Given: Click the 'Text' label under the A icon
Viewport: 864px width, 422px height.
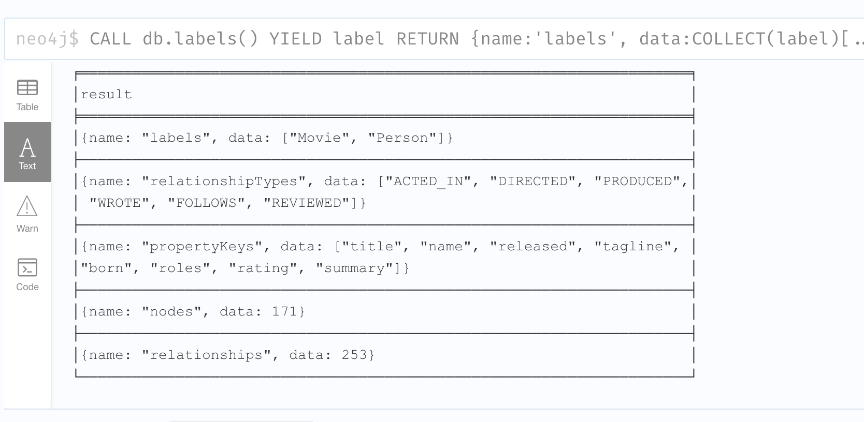Looking at the screenshot, I should tap(27, 166).
